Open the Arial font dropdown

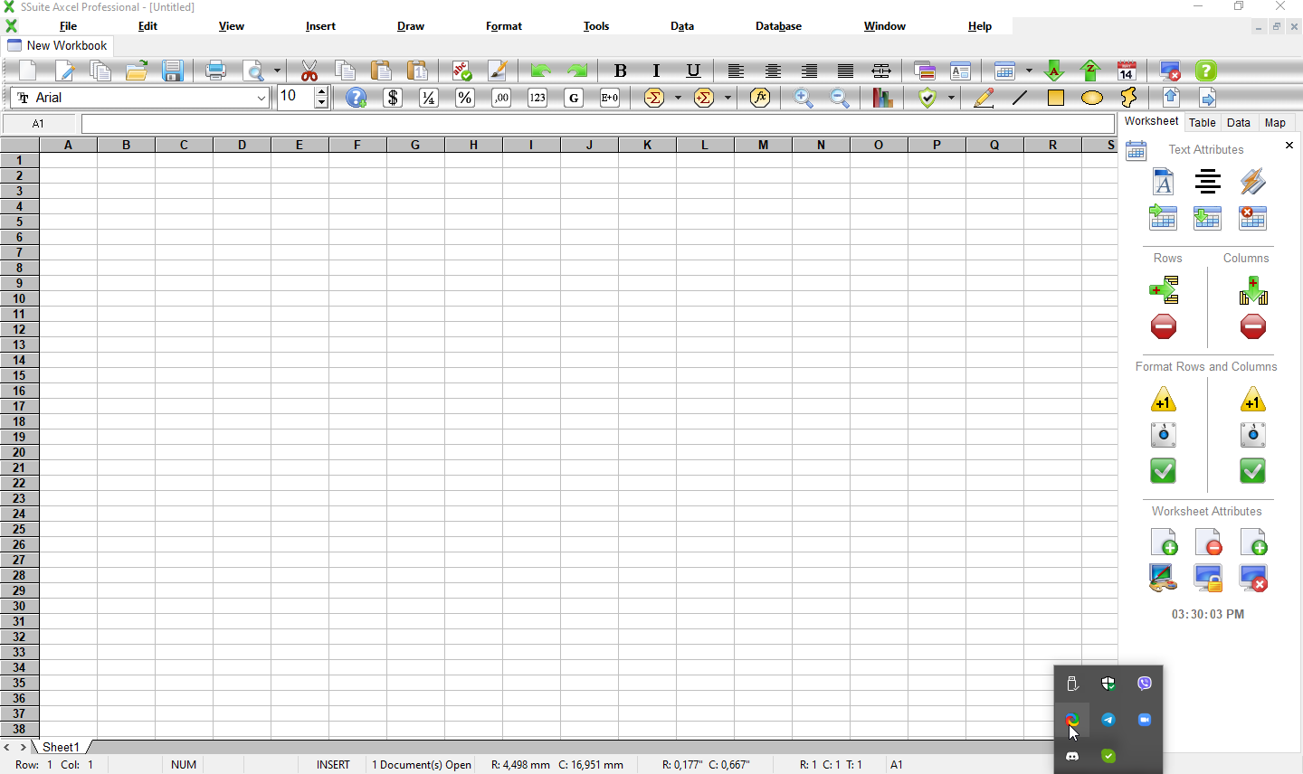tap(261, 98)
